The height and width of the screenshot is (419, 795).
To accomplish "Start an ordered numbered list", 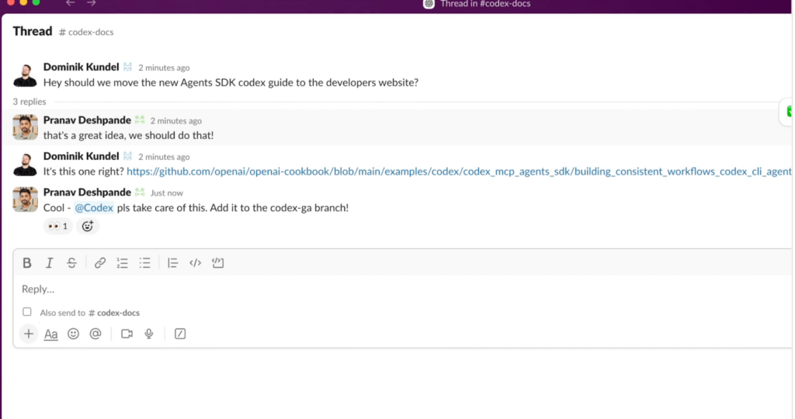I will (x=122, y=263).
